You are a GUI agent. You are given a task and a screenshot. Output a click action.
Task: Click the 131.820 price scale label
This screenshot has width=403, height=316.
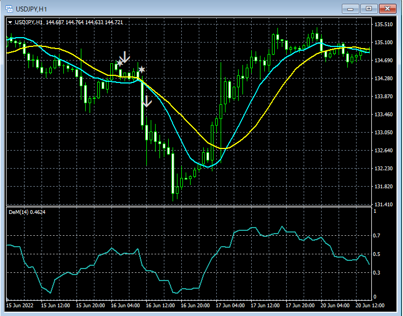point(384,186)
